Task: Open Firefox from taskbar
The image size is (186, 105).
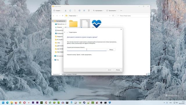Action: pos(16,103)
